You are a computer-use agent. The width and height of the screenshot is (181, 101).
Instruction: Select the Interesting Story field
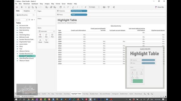(x=25, y=35)
